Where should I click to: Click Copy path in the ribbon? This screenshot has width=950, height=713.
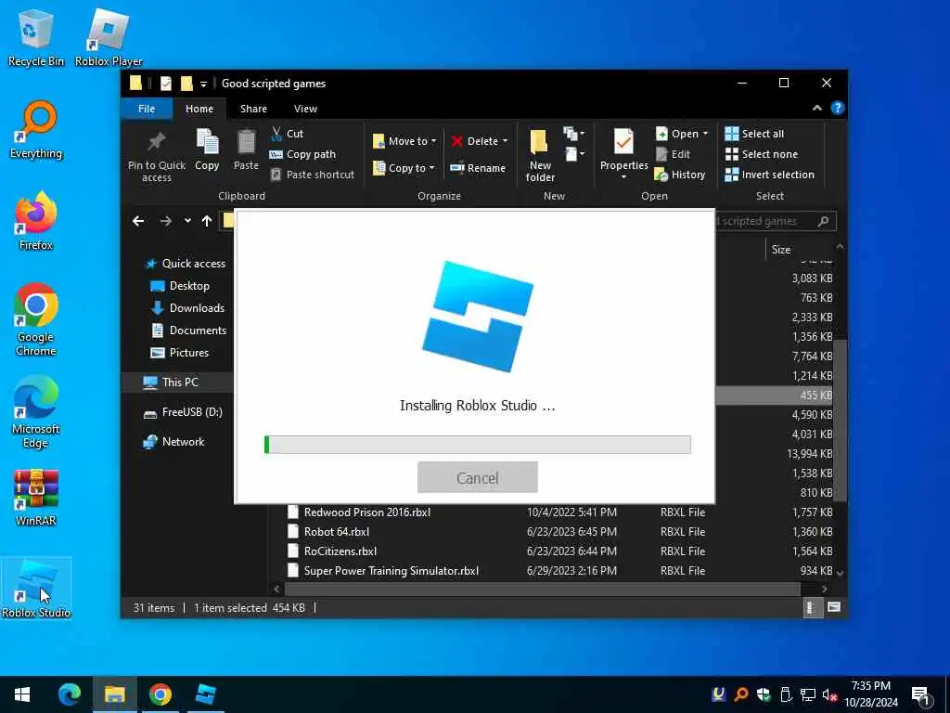302,154
